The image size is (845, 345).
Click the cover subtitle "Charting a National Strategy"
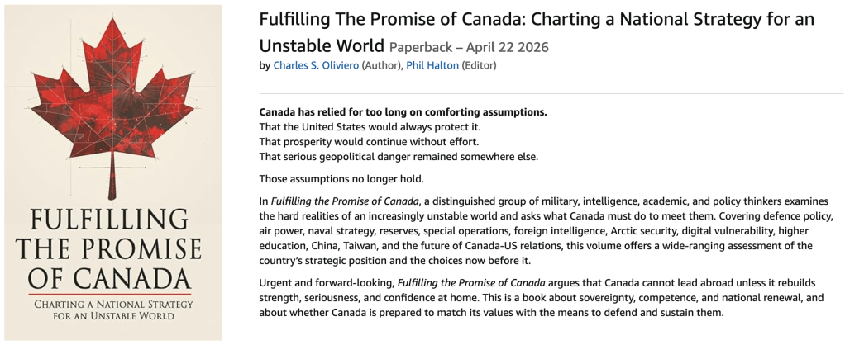point(112,310)
